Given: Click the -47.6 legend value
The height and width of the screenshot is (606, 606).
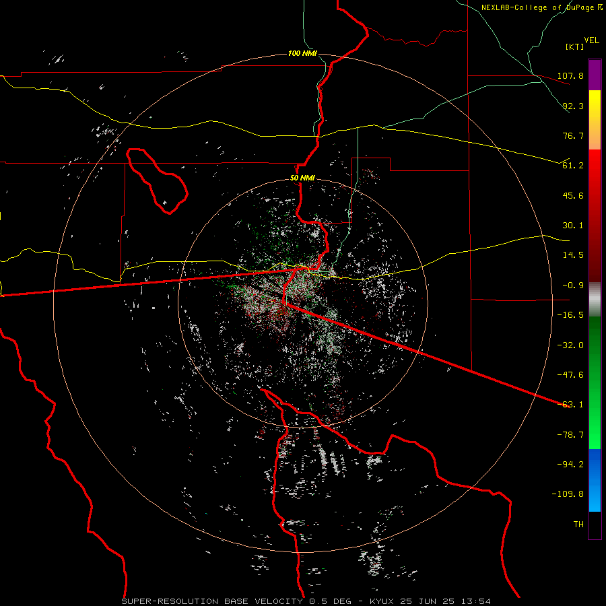Looking at the screenshot, I should pos(570,375).
